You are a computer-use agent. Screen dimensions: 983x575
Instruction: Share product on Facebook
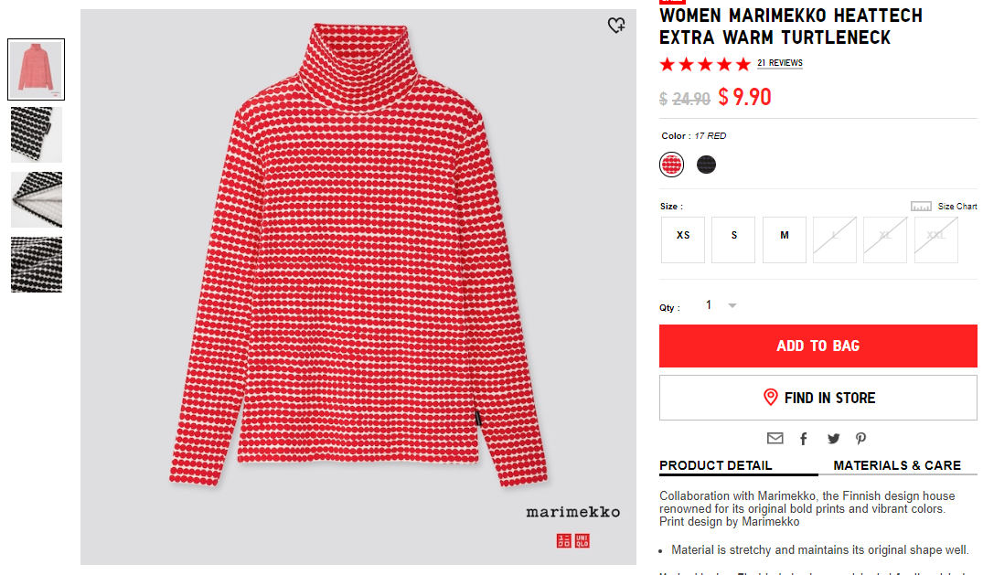click(x=804, y=439)
